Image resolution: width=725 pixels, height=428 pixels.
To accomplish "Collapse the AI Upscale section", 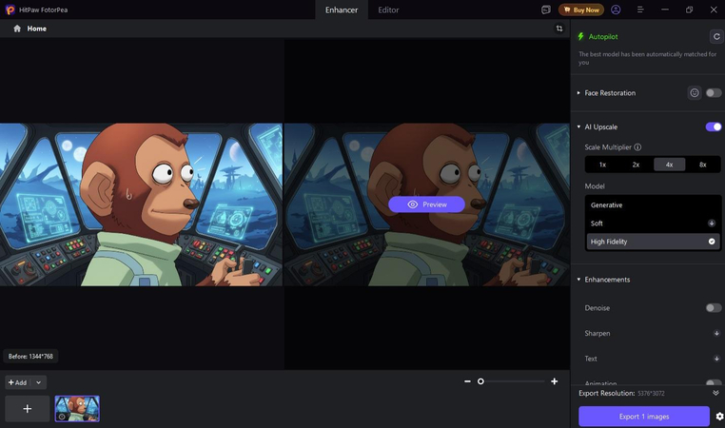I will (x=578, y=126).
